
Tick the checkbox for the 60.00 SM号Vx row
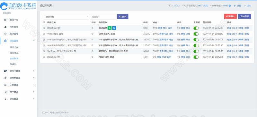click(x=44, y=51)
